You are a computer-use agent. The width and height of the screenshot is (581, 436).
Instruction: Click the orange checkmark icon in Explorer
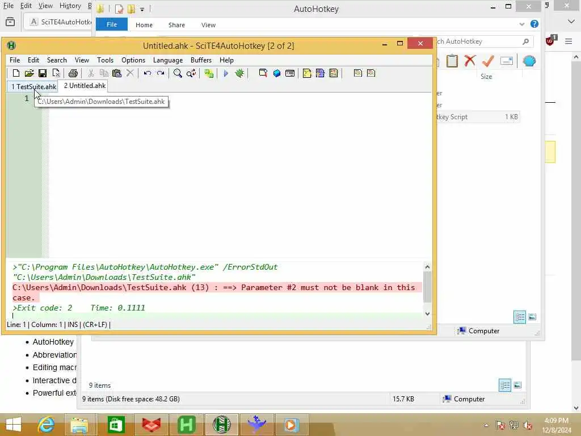488,61
